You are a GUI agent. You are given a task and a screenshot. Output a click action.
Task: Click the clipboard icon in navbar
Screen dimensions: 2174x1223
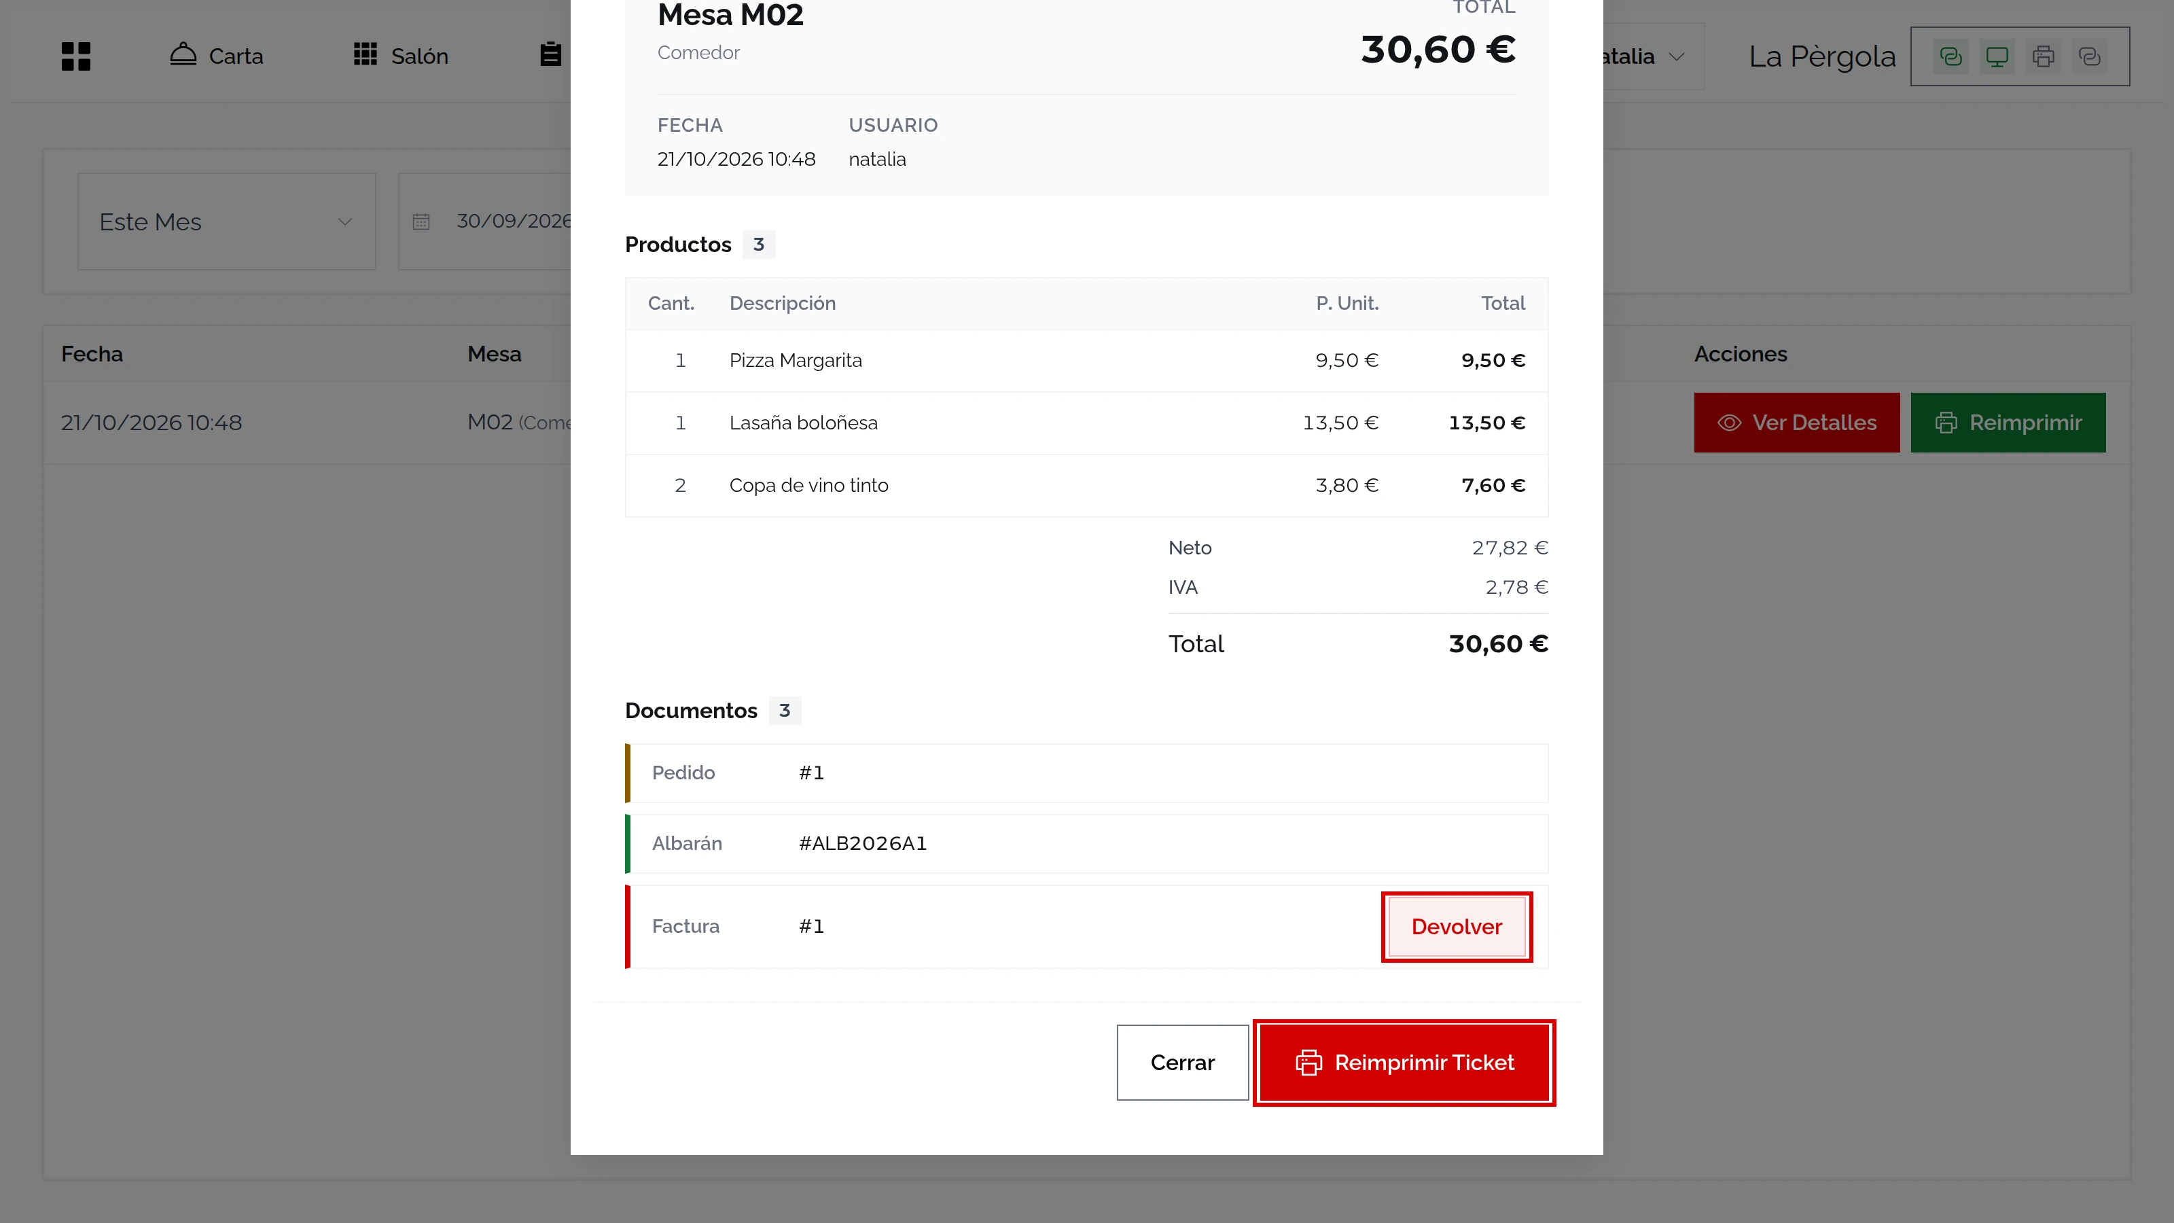click(550, 55)
